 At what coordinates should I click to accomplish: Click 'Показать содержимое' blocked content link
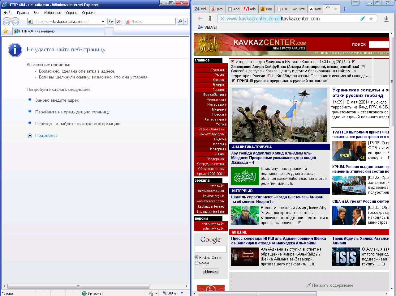333,285
